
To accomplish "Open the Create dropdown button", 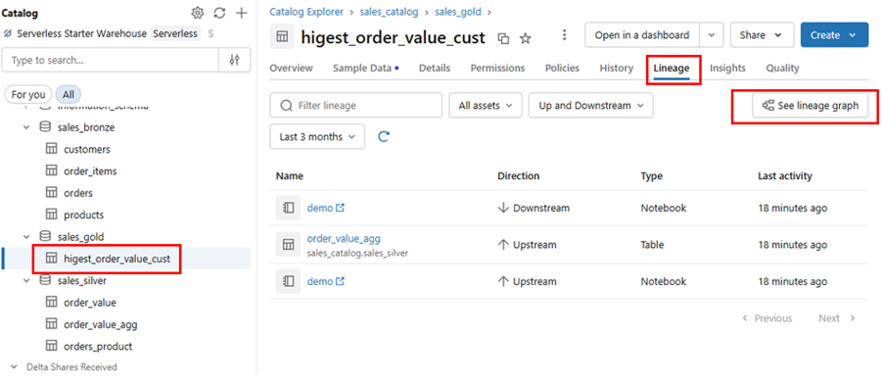I will (834, 35).
